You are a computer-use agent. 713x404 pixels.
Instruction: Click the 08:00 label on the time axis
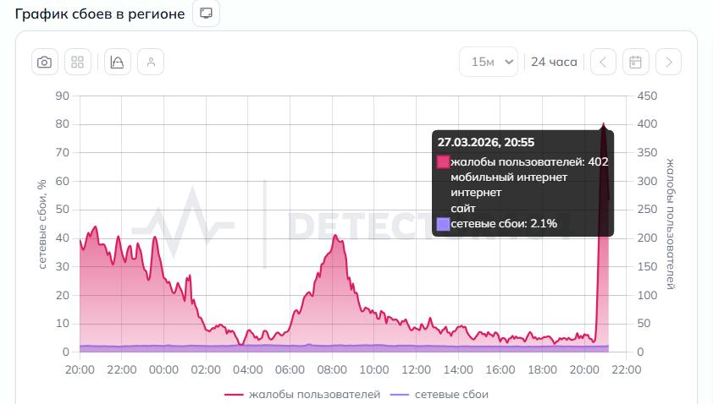click(x=332, y=369)
